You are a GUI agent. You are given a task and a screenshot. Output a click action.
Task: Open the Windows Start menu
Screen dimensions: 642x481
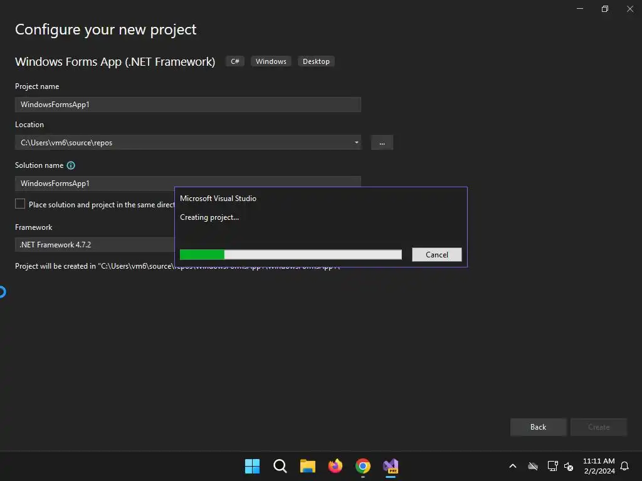click(252, 466)
